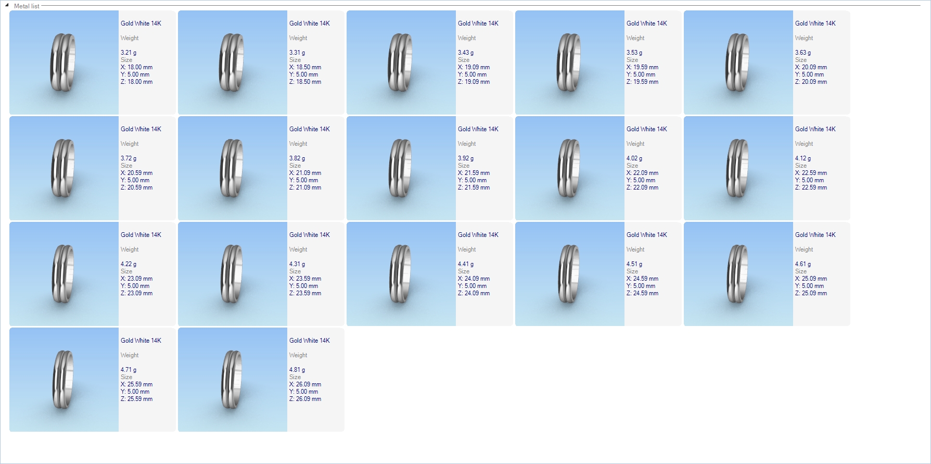Select the 4.71 g ring thumbnail
This screenshot has width=931, height=464.
tap(64, 380)
